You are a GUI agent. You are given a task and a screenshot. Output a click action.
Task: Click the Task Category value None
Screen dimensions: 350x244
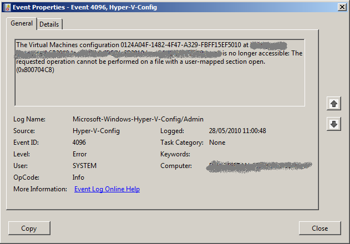[217, 143]
